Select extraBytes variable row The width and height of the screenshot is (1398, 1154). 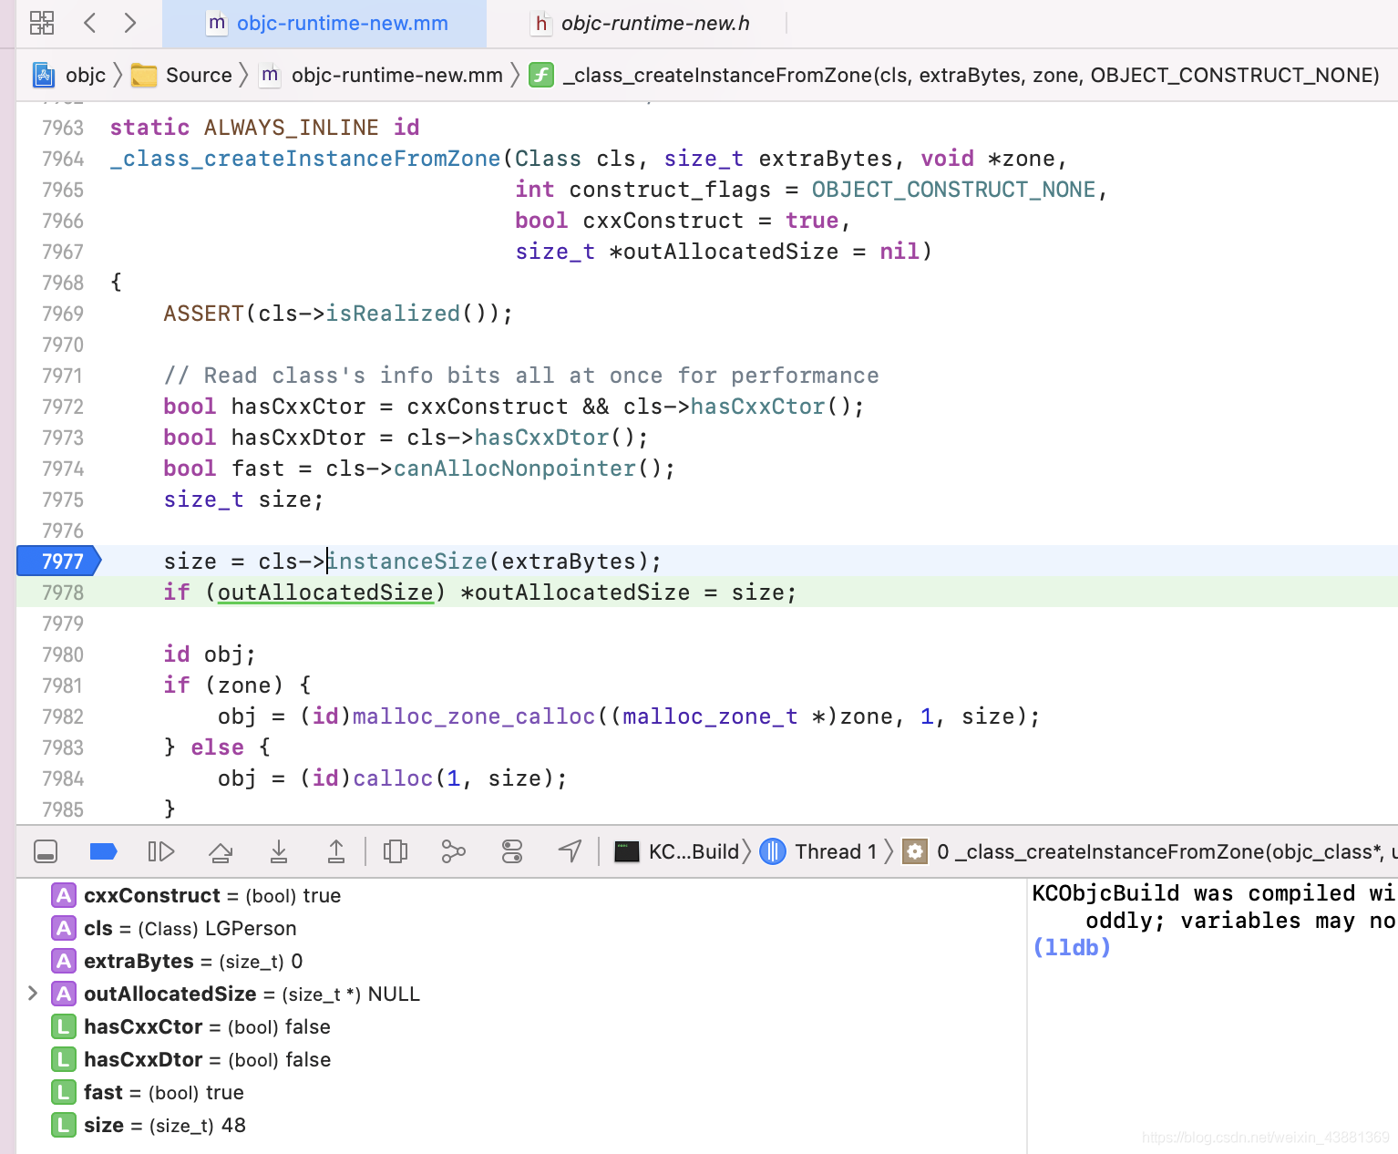(521, 961)
